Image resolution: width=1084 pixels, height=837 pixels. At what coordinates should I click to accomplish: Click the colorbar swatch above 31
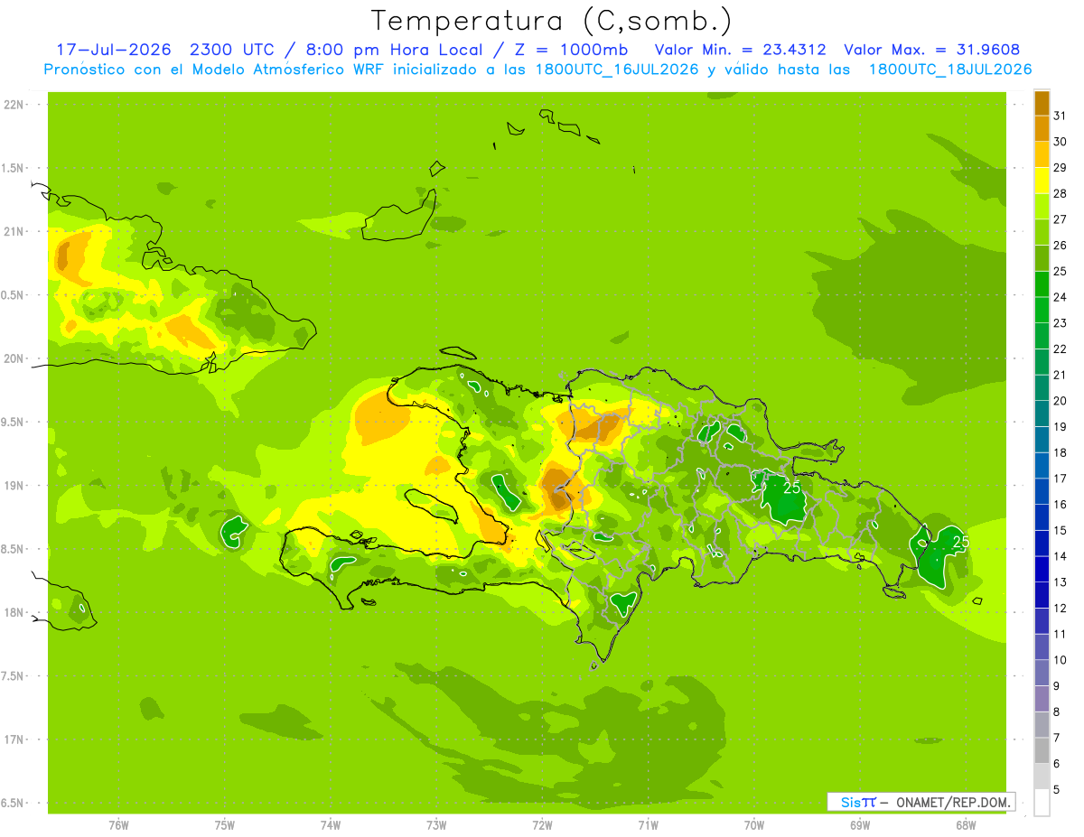click(1042, 102)
